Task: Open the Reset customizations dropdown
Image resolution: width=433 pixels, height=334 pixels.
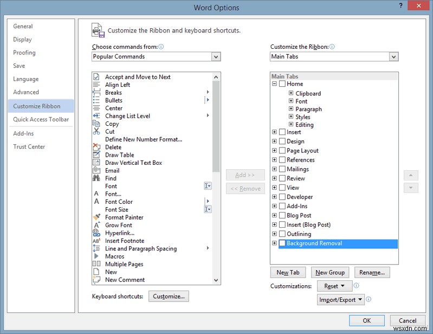Action: tap(334, 286)
